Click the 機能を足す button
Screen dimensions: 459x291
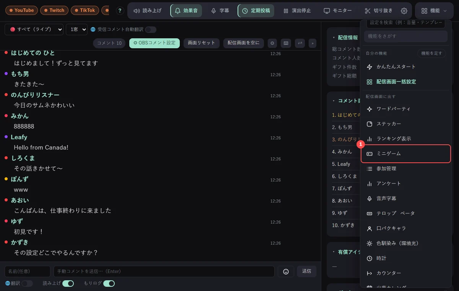tap(431, 53)
